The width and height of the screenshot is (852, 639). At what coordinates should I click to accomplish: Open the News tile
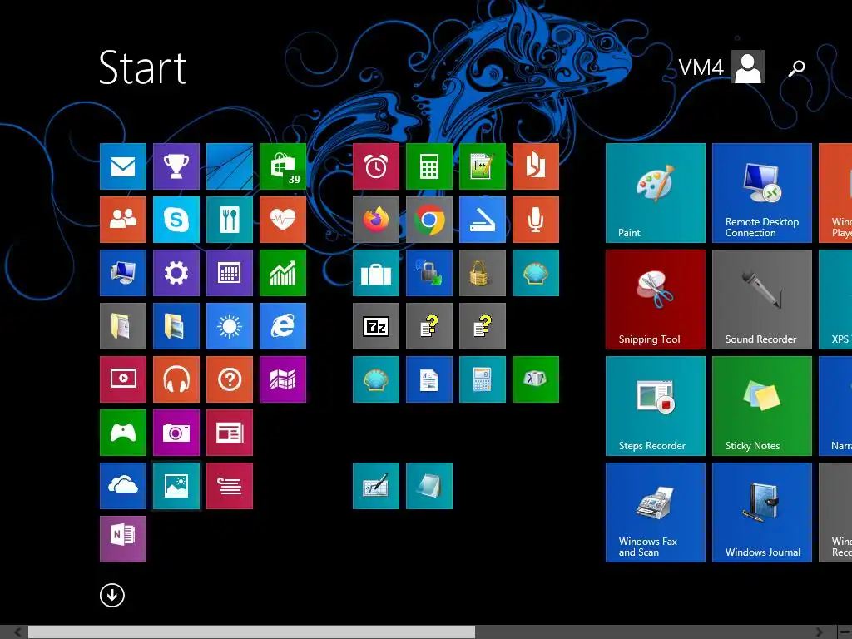click(x=230, y=433)
